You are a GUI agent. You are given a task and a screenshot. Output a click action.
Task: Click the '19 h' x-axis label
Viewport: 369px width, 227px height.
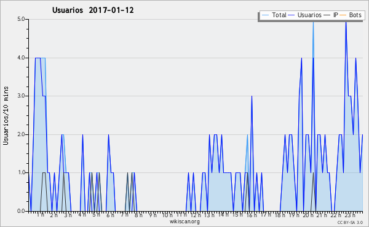pyautogui.click(x=294, y=215)
